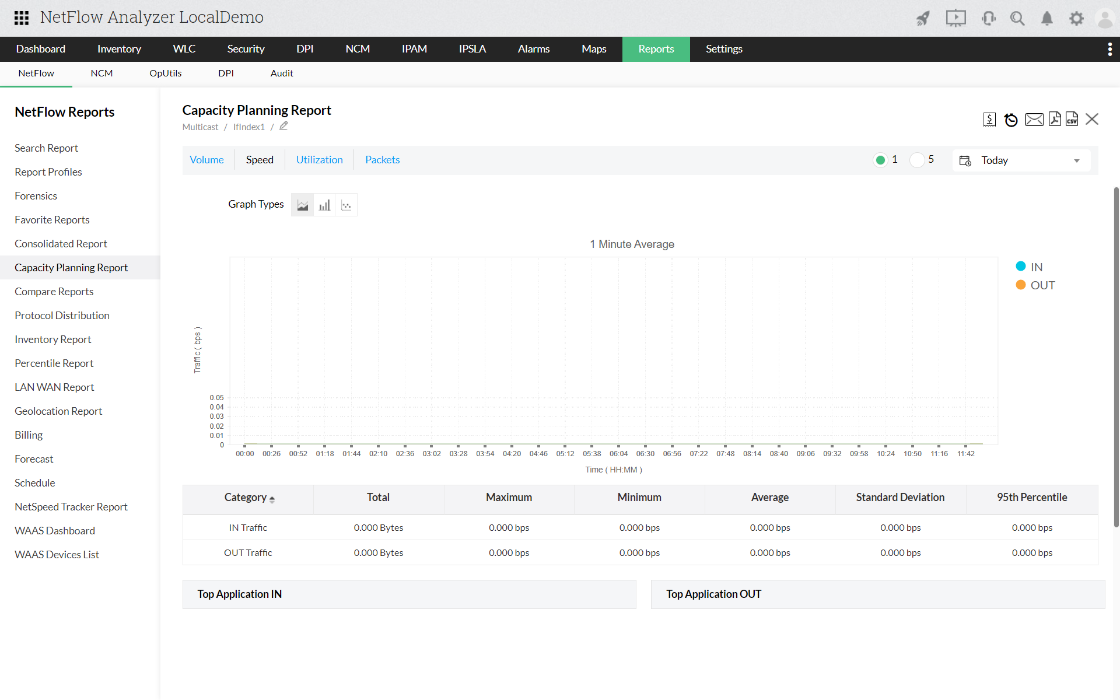
Task: Open the Alarms menu
Action: [533, 49]
